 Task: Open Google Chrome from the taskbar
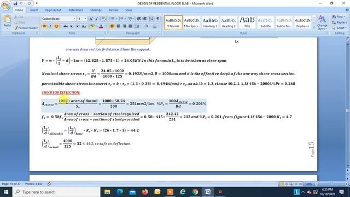pyautogui.click(x=195, y=192)
